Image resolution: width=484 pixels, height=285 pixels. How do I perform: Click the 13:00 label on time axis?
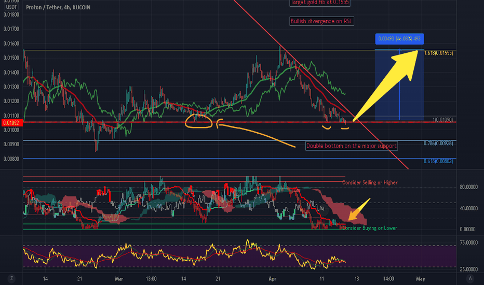coord(151,279)
